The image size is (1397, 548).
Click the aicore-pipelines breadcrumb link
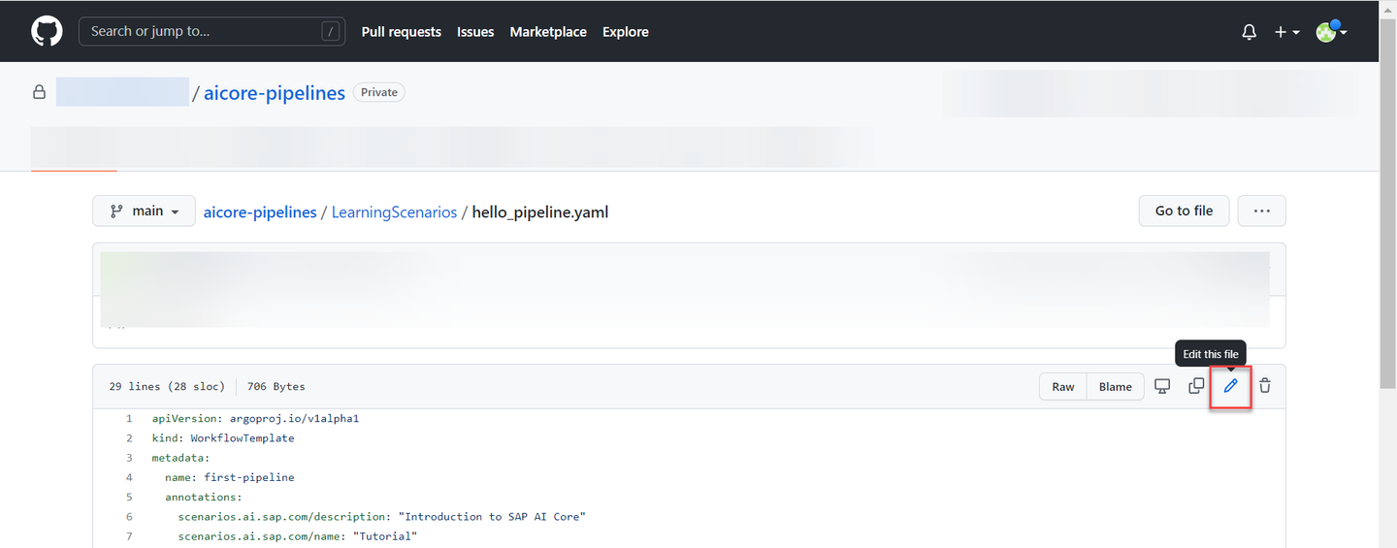tap(260, 211)
